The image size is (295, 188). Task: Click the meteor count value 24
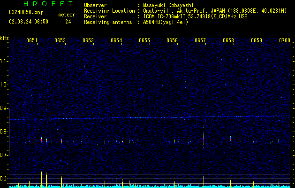click(68, 22)
